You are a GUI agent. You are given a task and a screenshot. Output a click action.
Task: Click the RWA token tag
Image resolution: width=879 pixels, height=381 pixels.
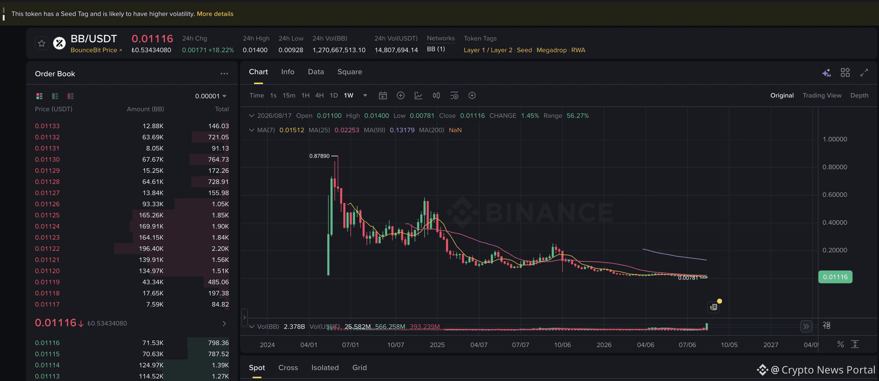click(x=578, y=50)
